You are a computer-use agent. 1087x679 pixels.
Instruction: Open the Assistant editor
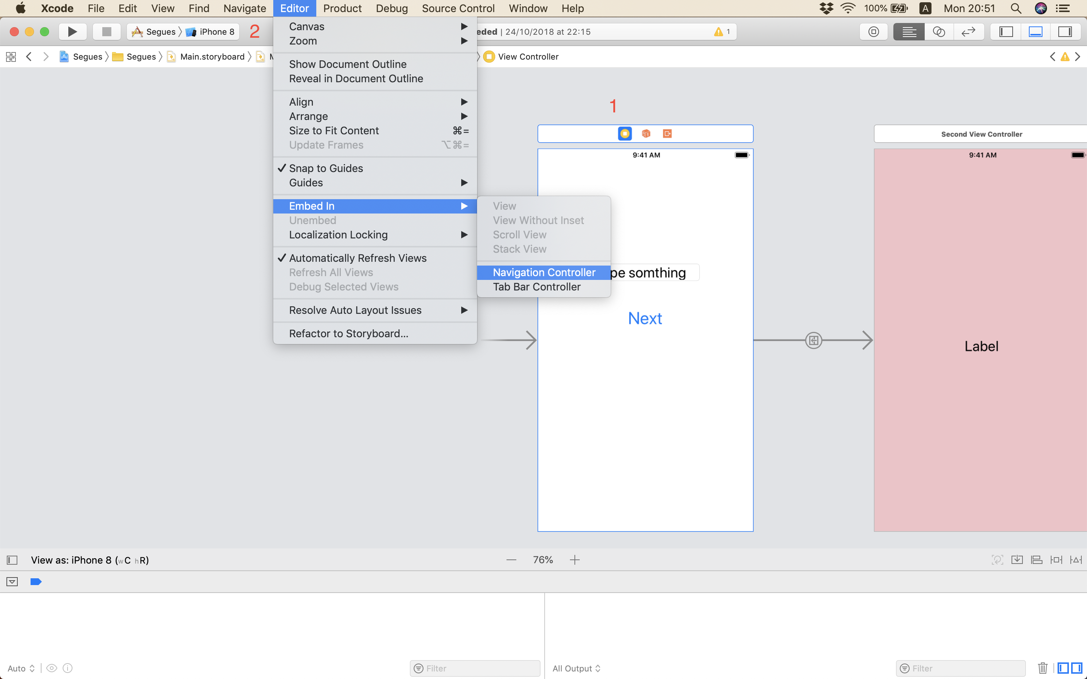[x=939, y=31]
